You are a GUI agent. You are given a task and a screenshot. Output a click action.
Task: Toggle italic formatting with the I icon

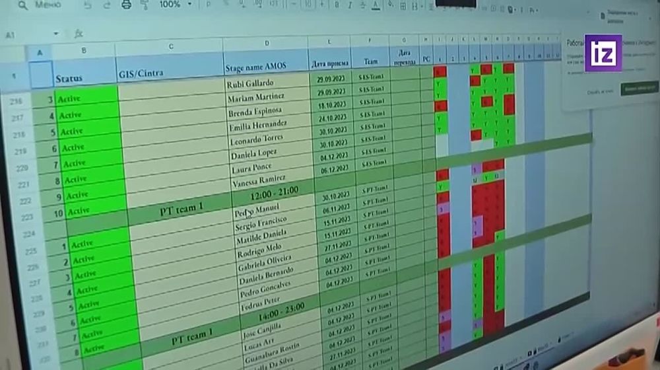pyautogui.click(x=349, y=5)
